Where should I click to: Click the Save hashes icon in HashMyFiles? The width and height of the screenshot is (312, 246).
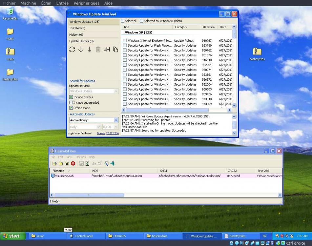point(81,163)
